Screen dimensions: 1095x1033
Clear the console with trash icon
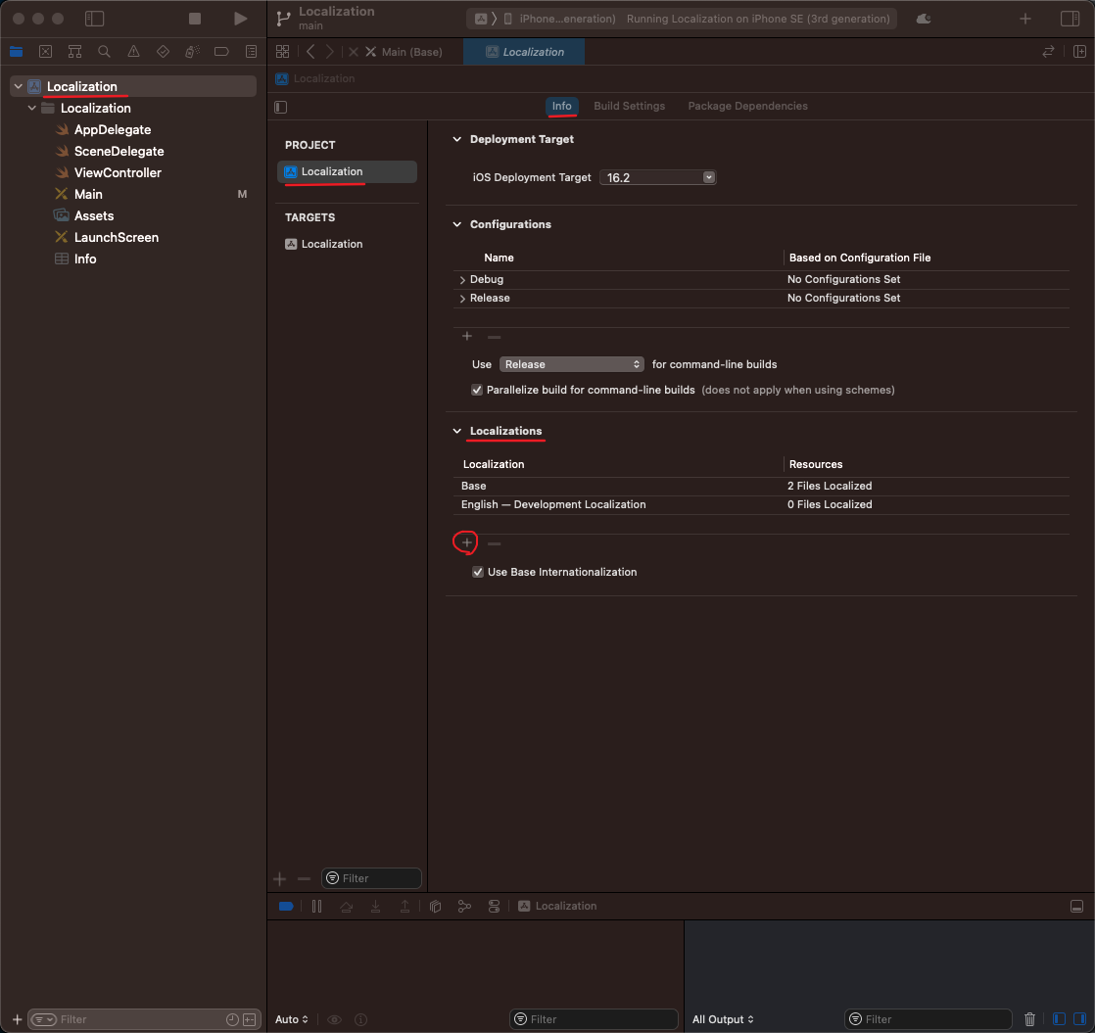tap(1029, 1019)
